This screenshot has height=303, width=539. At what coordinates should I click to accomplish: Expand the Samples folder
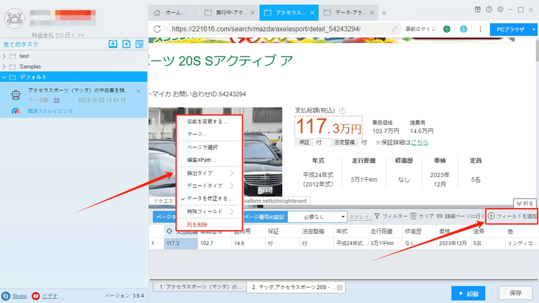4,66
